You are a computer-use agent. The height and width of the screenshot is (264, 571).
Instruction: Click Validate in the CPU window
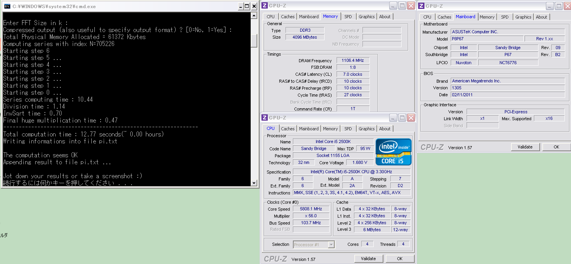pos(368,259)
